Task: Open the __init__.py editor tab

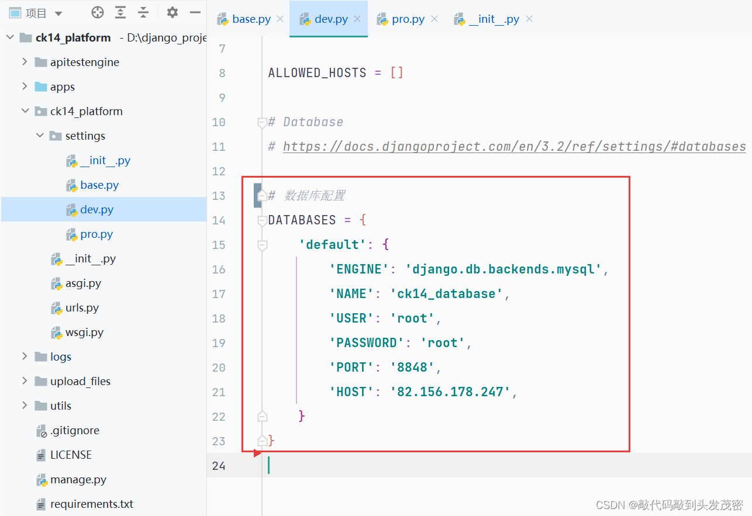Action: 494,19
